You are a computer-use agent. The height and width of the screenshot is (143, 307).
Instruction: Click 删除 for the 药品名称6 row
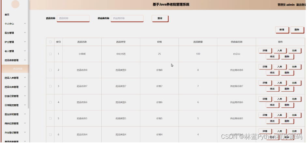point(287,105)
